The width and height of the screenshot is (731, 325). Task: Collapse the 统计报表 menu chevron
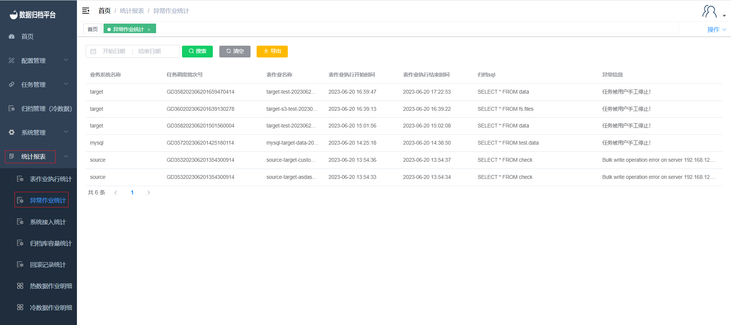click(66, 156)
